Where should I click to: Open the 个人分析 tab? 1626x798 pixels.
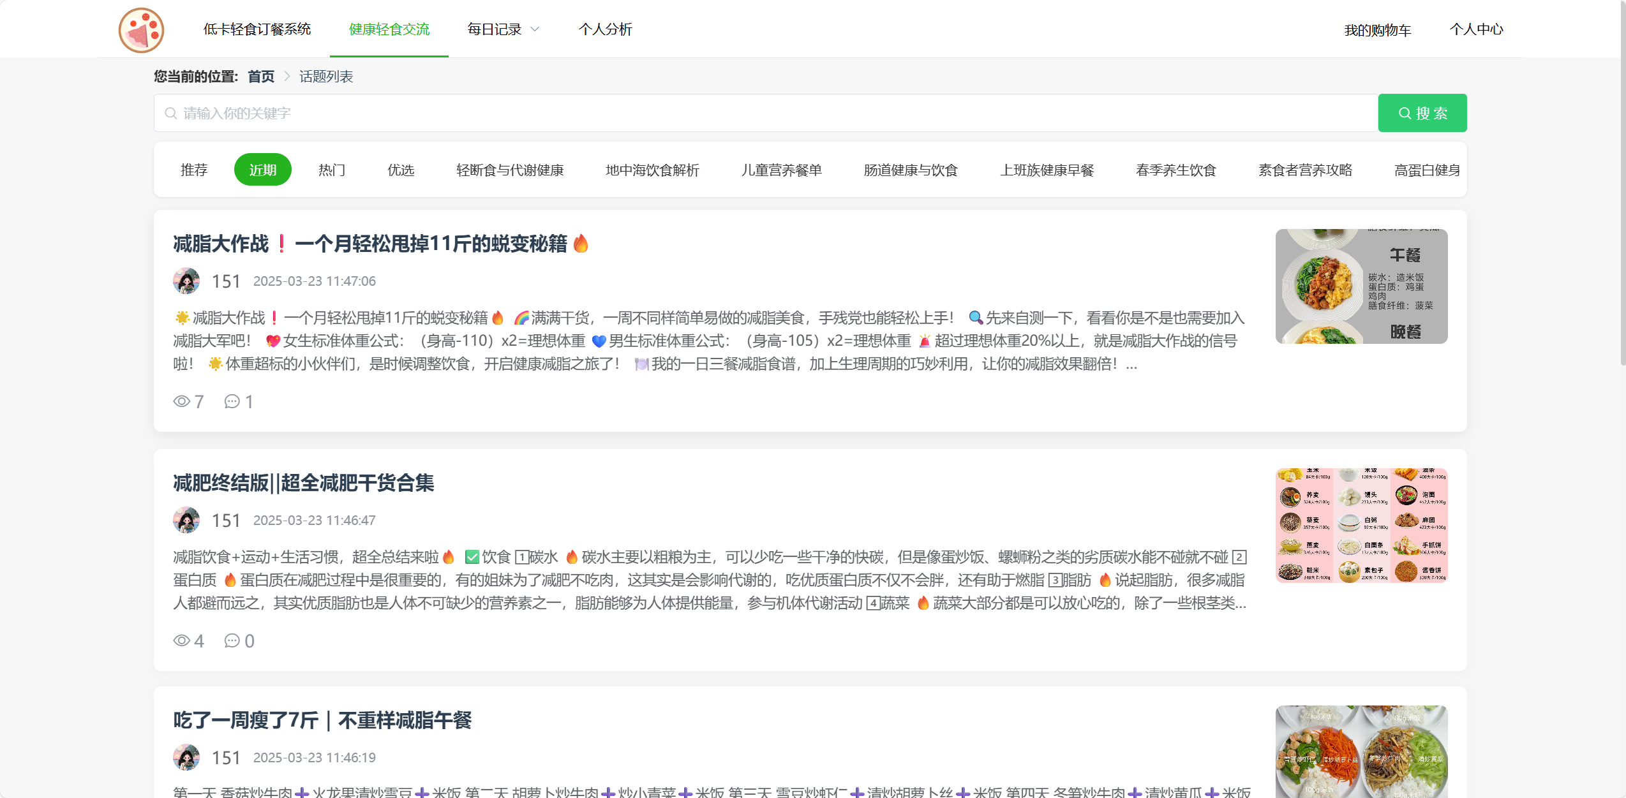point(605,29)
